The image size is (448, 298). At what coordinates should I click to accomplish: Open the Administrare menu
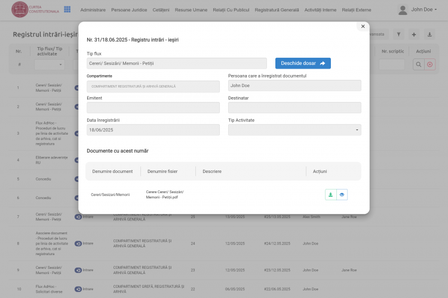pos(93,10)
